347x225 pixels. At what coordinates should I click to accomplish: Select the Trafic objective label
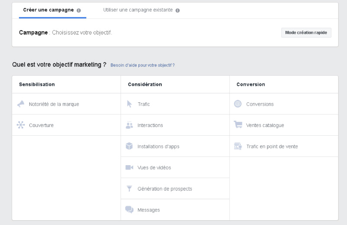point(144,104)
